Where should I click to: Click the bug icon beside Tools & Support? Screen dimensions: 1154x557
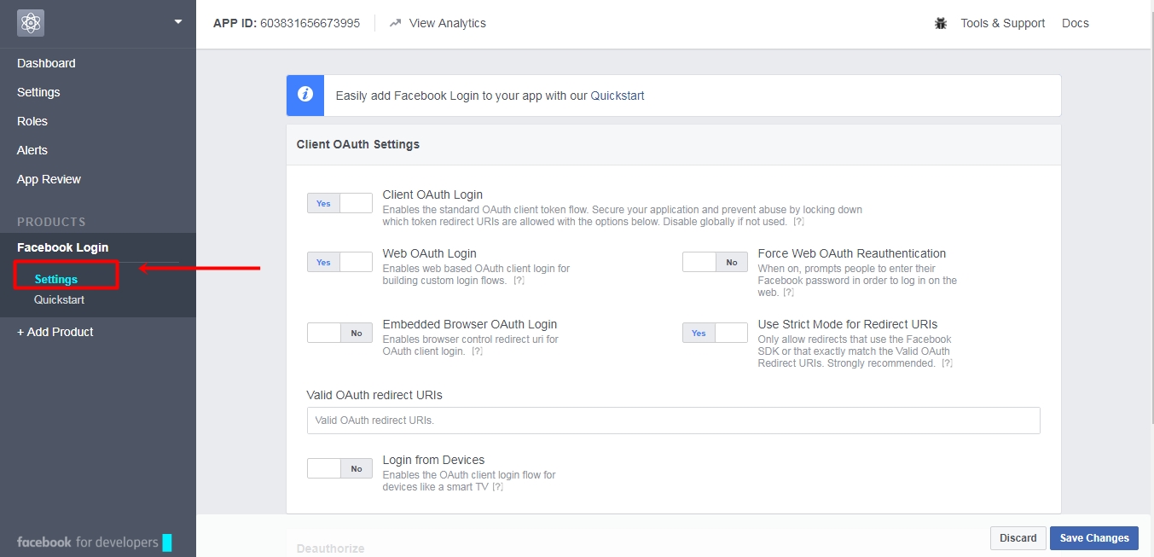[x=941, y=23]
